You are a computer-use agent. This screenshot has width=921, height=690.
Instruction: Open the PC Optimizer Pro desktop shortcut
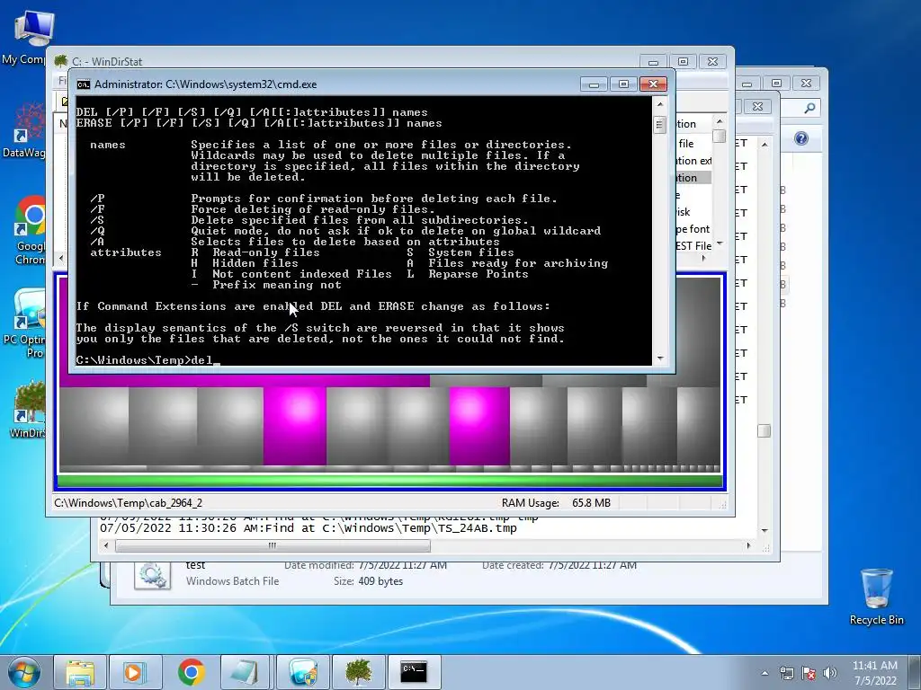click(x=24, y=323)
